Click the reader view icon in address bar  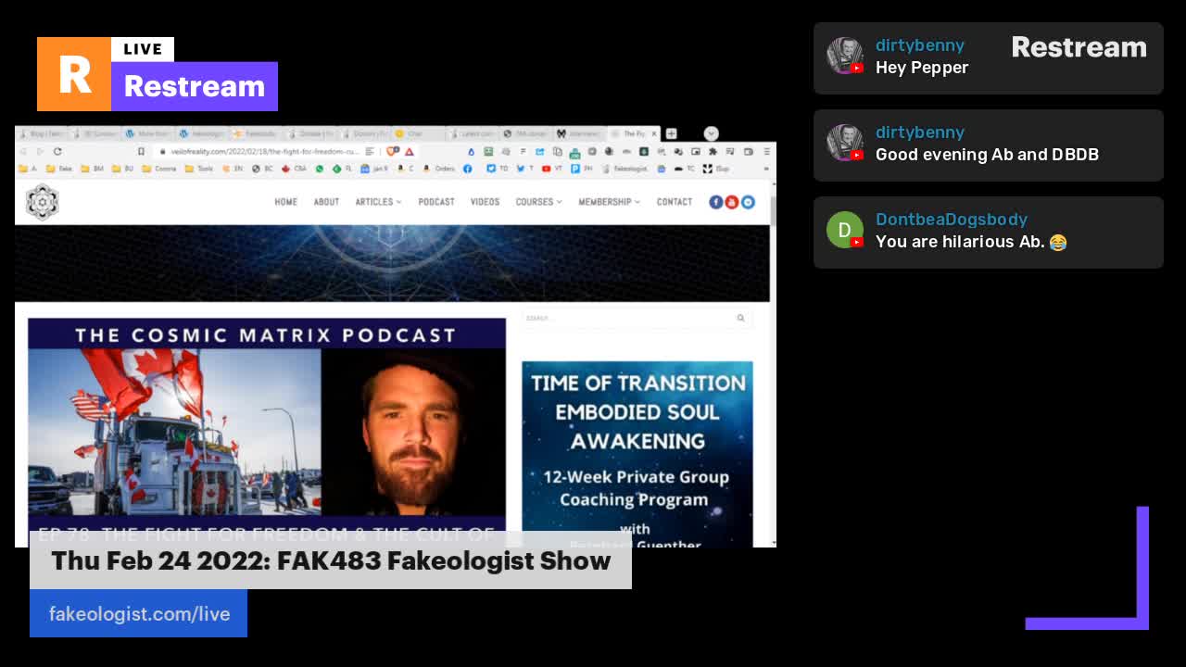tap(370, 151)
